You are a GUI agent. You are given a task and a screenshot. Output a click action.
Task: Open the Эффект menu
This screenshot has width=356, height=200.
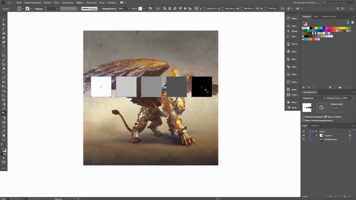coord(80,2)
